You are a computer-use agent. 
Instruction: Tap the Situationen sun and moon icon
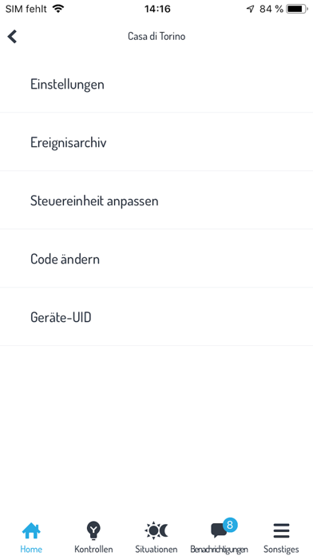[156, 530]
